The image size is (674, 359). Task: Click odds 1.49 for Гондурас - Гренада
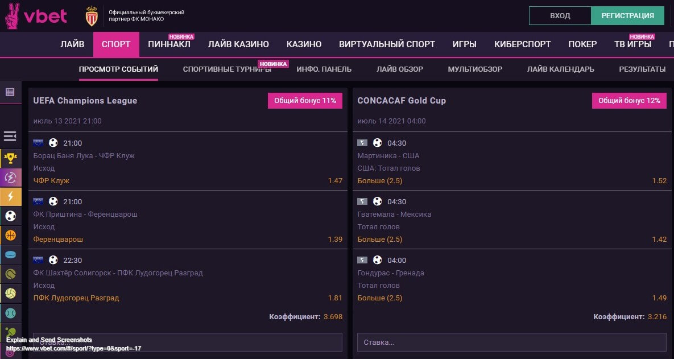[659, 298]
